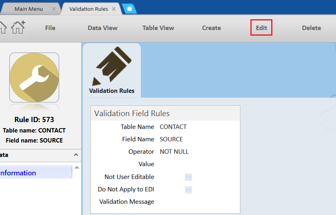Close the Main Menu tab
The image size is (336, 215).
54,9
